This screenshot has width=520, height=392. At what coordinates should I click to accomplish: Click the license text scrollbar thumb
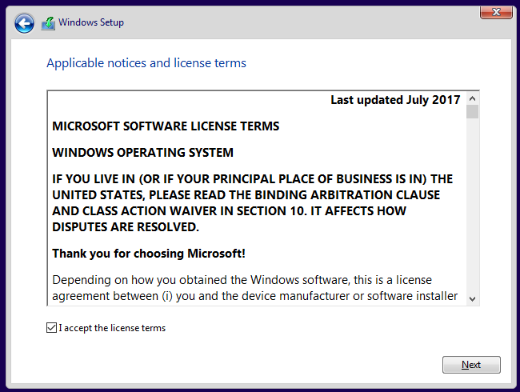(x=472, y=111)
